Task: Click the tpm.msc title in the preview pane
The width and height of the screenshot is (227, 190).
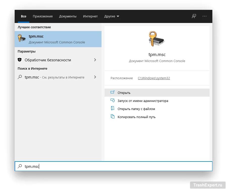Action: click(157, 55)
